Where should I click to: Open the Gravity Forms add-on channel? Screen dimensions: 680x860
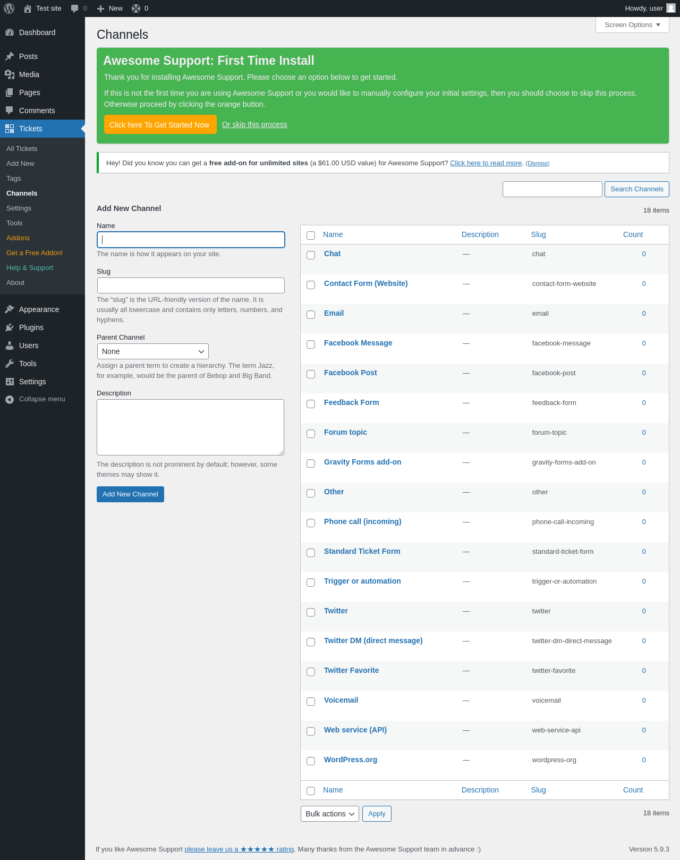tap(363, 462)
